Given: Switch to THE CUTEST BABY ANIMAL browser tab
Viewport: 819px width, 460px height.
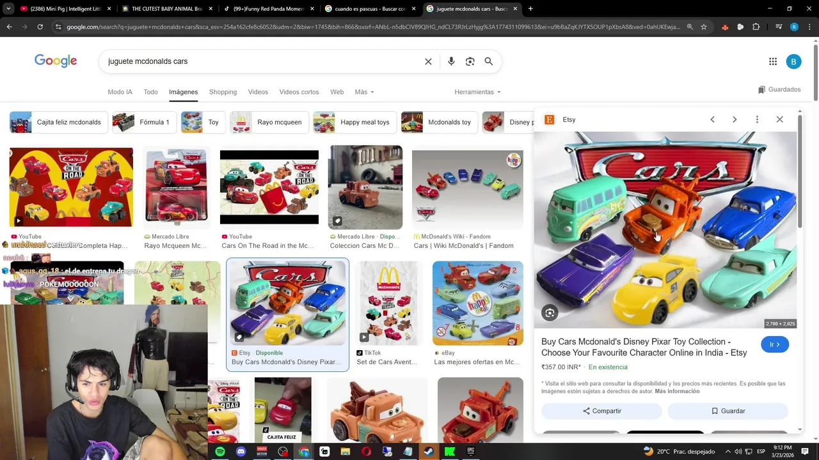Looking at the screenshot, I should pos(166,9).
